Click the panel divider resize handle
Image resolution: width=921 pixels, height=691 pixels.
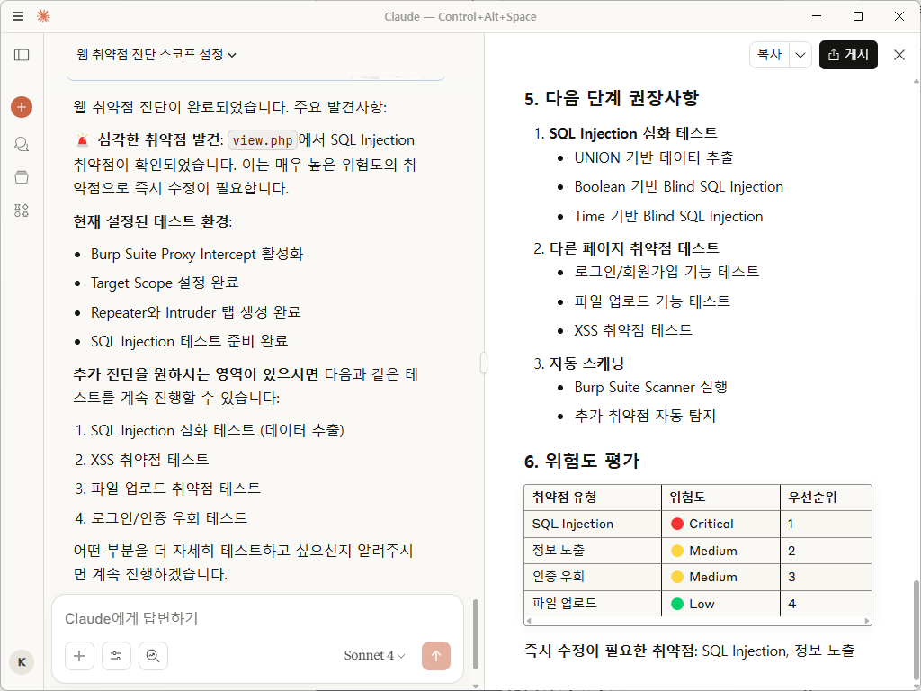pos(484,363)
